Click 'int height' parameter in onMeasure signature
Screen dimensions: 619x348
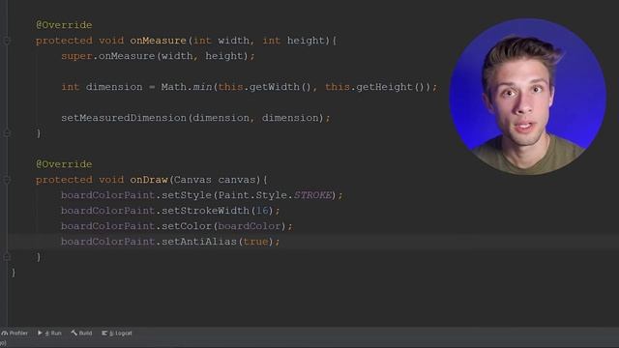tap(293, 41)
